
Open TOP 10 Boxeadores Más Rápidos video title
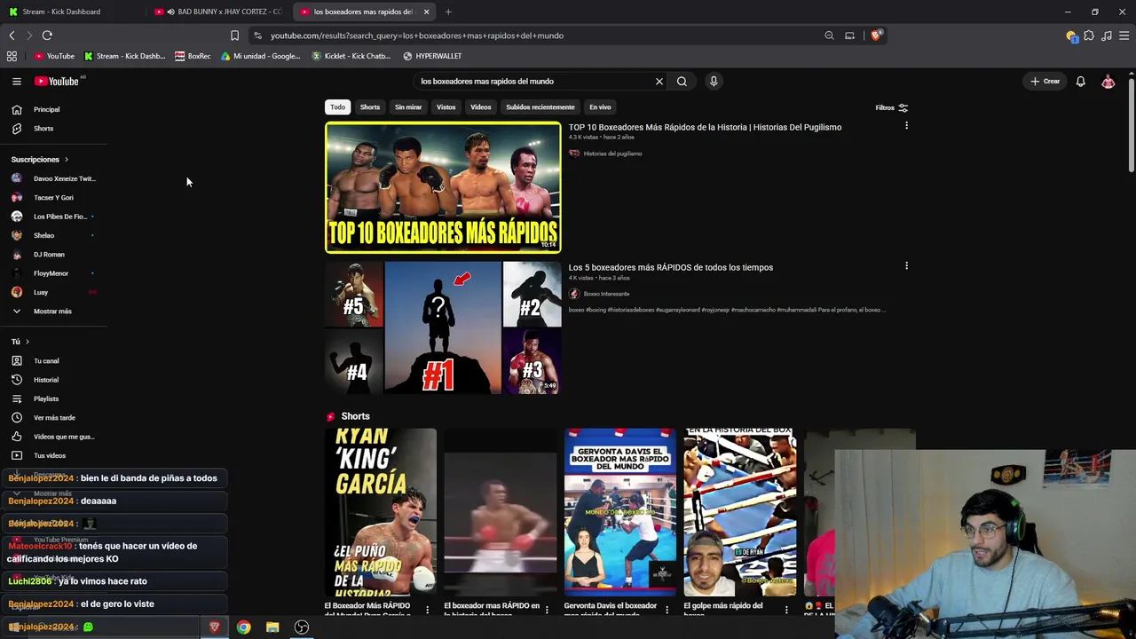click(705, 127)
